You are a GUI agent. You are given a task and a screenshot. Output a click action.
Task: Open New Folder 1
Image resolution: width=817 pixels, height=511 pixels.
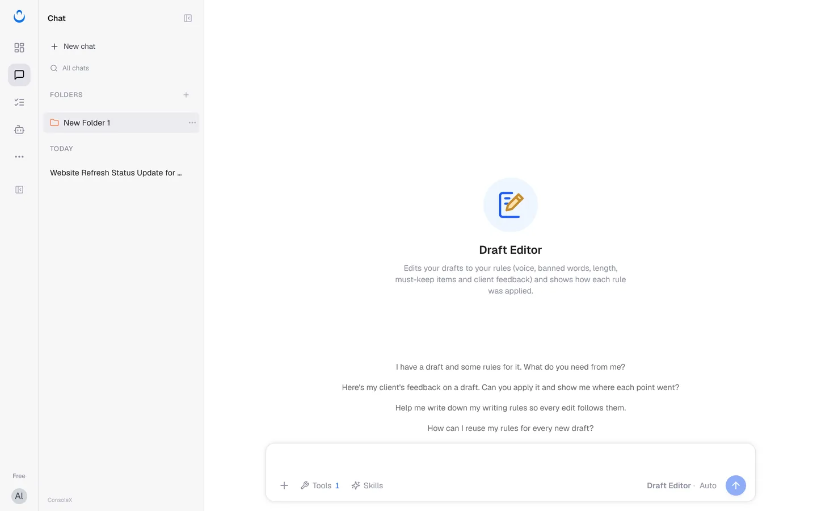pyautogui.click(x=121, y=123)
